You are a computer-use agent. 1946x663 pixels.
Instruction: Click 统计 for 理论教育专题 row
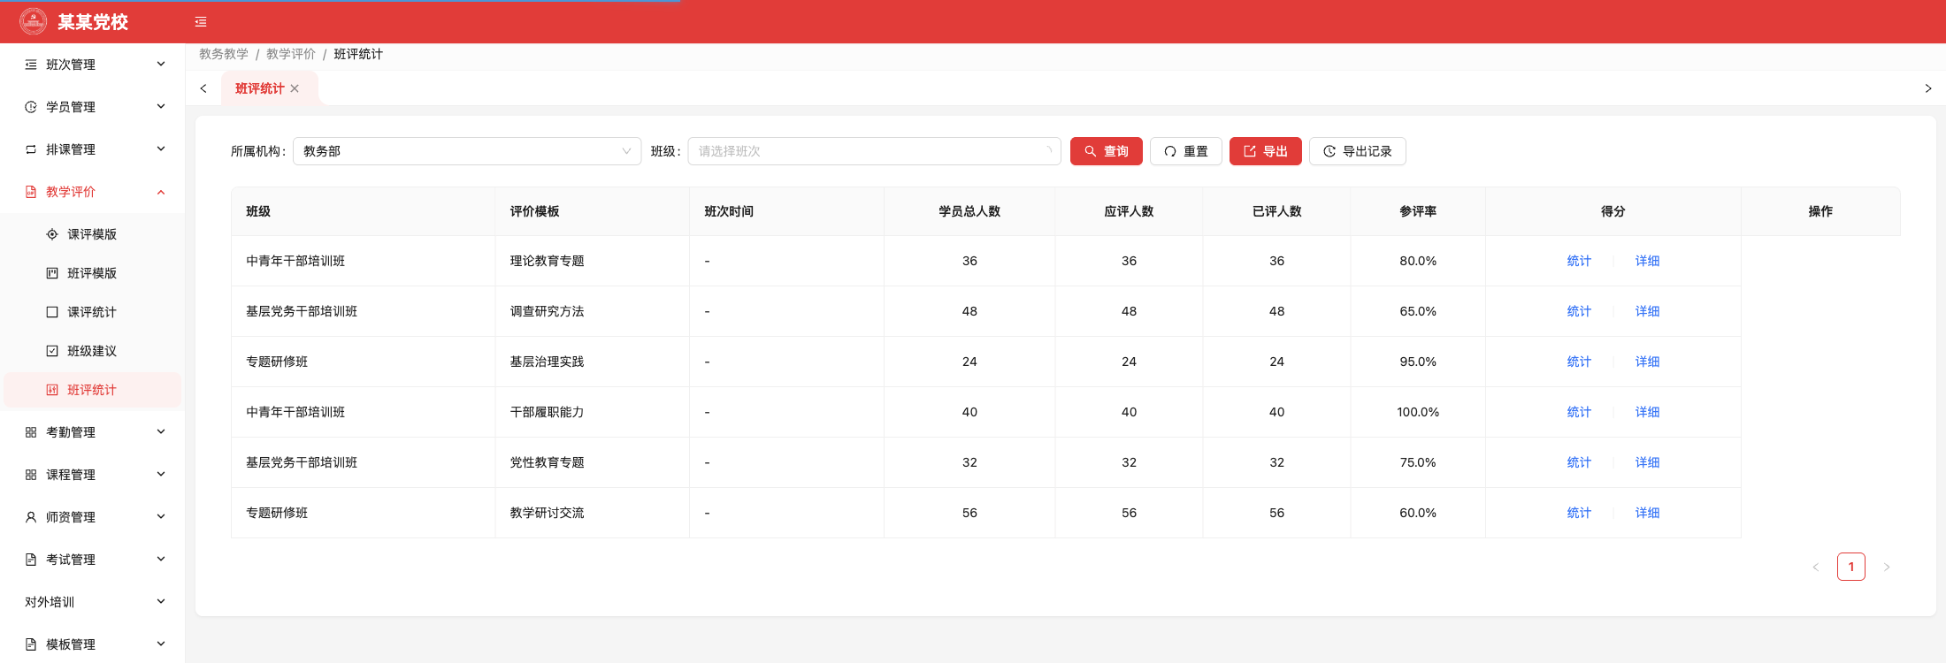1579,261
